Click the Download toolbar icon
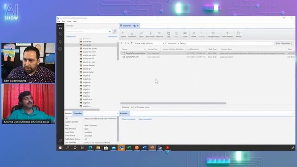The height and width of the screenshot is (167, 297). point(132,34)
